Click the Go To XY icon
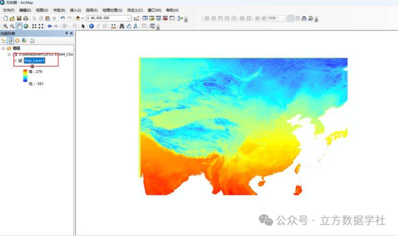The height and width of the screenshot is (236, 398). [x=135, y=26]
